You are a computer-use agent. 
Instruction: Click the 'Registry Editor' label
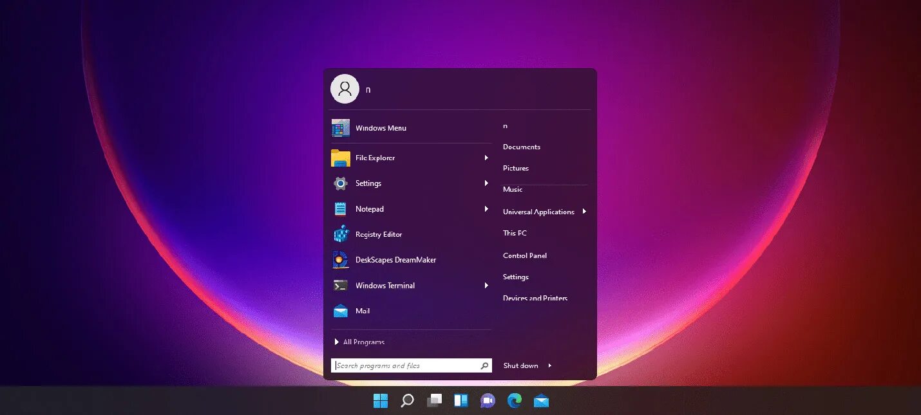tap(379, 234)
